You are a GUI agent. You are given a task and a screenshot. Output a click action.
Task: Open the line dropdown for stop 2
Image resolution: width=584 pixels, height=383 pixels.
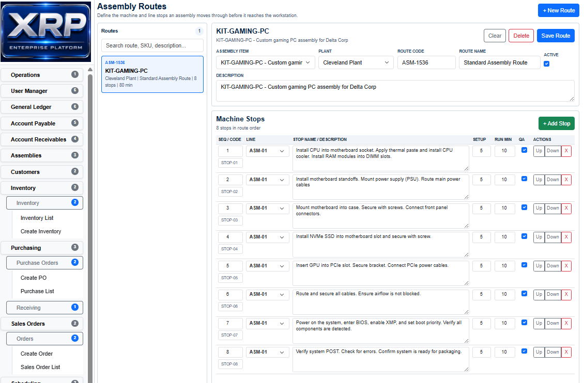267,180
